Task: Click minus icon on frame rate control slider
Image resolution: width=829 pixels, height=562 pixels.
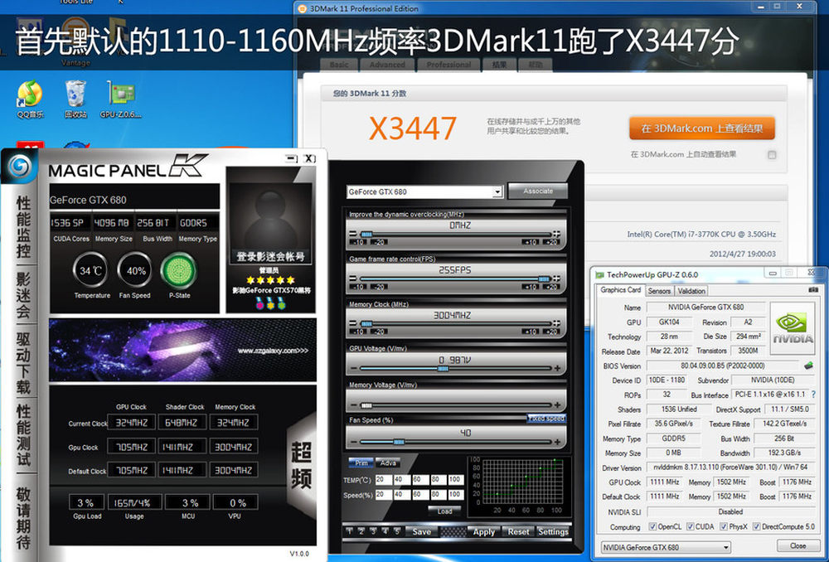Action: pyautogui.click(x=352, y=279)
